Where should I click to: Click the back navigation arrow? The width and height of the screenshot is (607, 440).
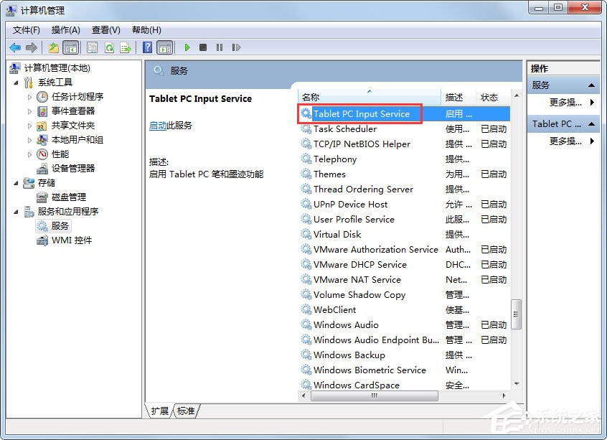tap(14, 47)
